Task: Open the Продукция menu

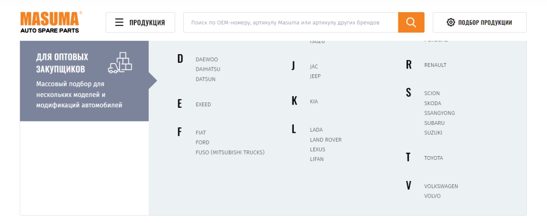Action: (140, 22)
